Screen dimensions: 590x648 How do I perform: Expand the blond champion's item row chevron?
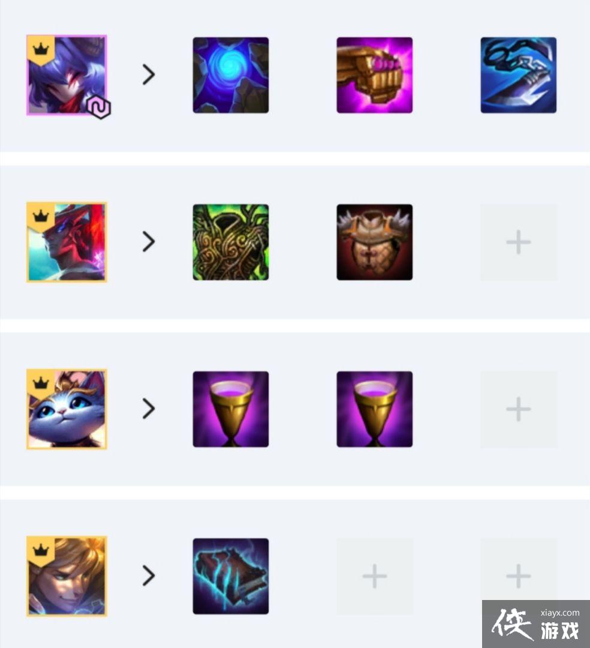149,575
